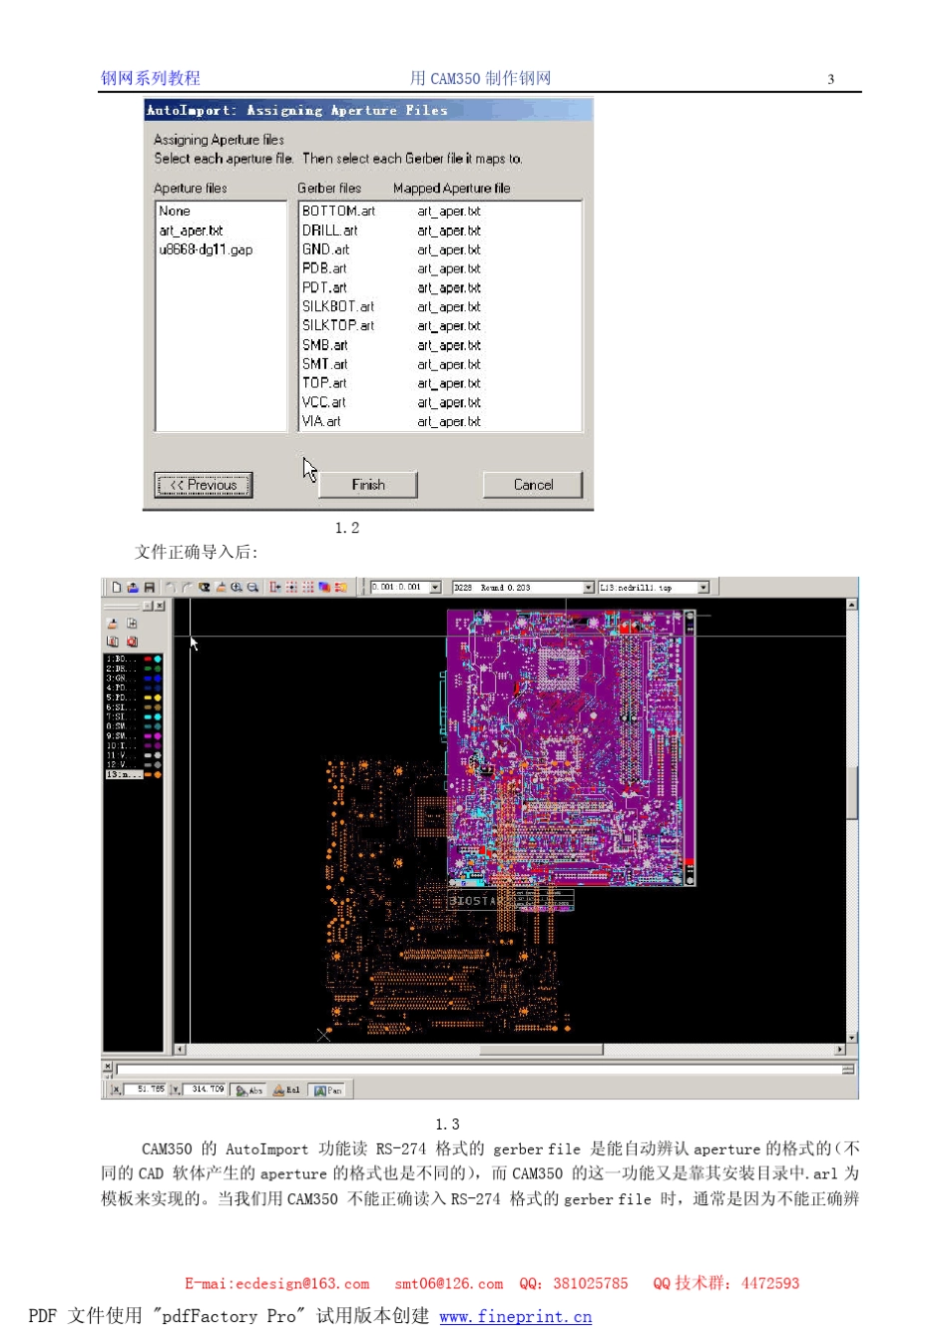Click the red dotted grid icon
948x1342 pixels.
307,588
